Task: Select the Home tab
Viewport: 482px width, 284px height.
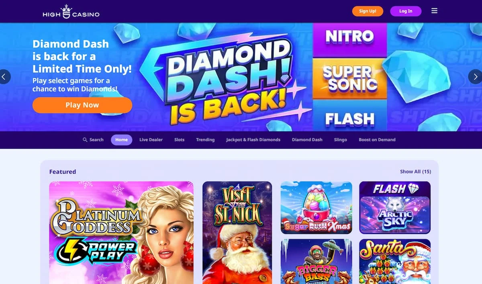Action: [121, 140]
